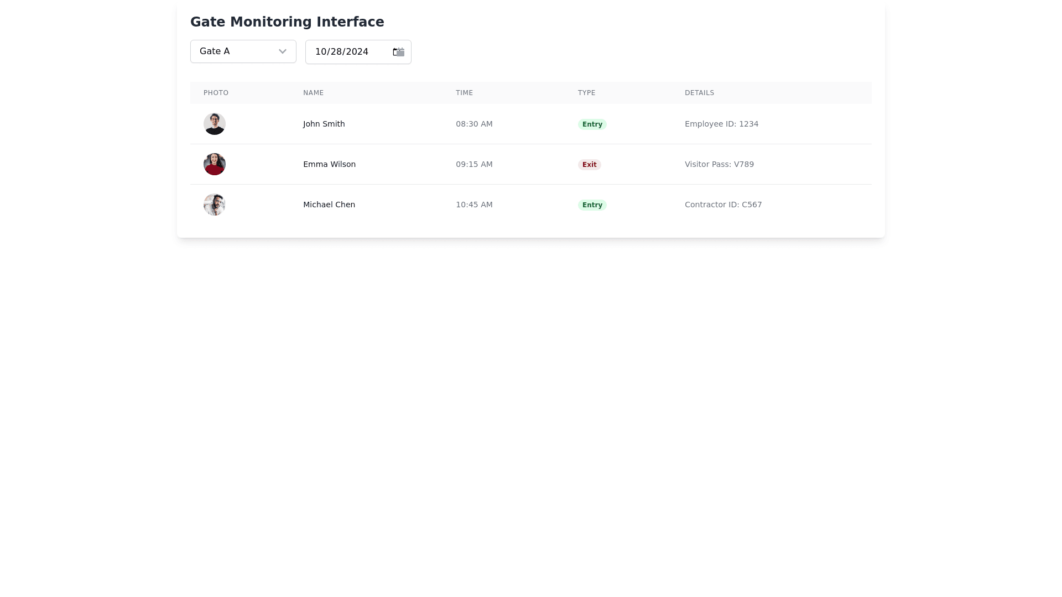The height and width of the screenshot is (597, 1062).
Task: Click John Smith's profile photo
Action: tap(215, 124)
